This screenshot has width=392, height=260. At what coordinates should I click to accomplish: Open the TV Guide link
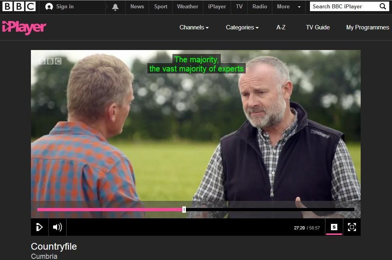click(x=317, y=27)
